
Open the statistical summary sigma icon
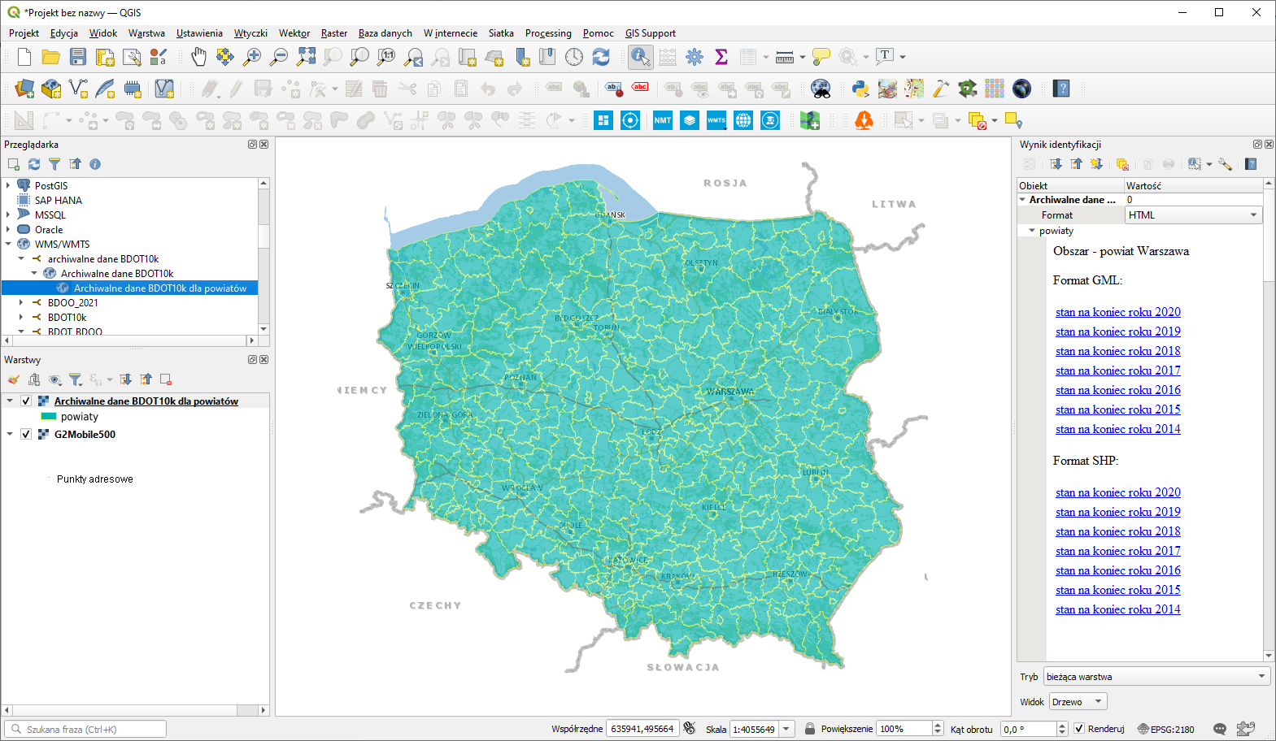[x=721, y=57]
